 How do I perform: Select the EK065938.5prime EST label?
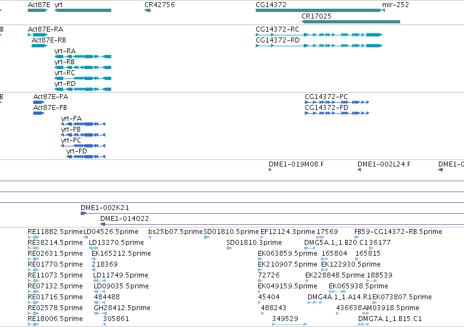358,286
